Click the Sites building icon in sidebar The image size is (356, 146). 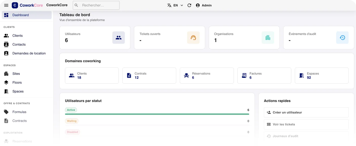[x=6, y=74]
